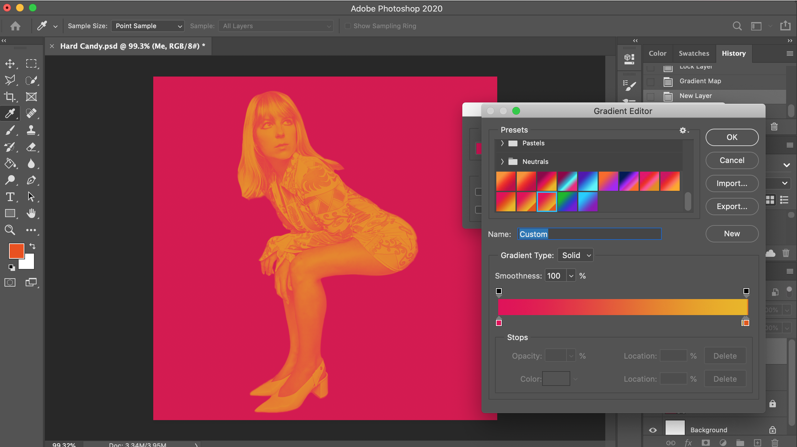
Task: Click the swap foreground/background colors icon
Action: coord(32,246)
